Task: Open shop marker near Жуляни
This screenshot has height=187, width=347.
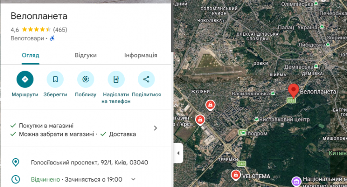Action: (210, 105)
